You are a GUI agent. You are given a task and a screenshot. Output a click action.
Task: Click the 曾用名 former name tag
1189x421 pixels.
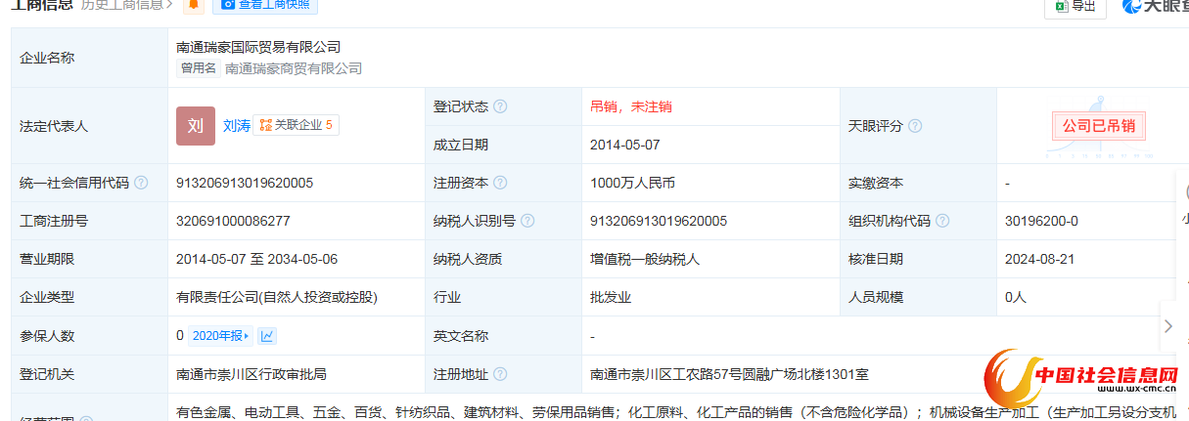point(198,68)
